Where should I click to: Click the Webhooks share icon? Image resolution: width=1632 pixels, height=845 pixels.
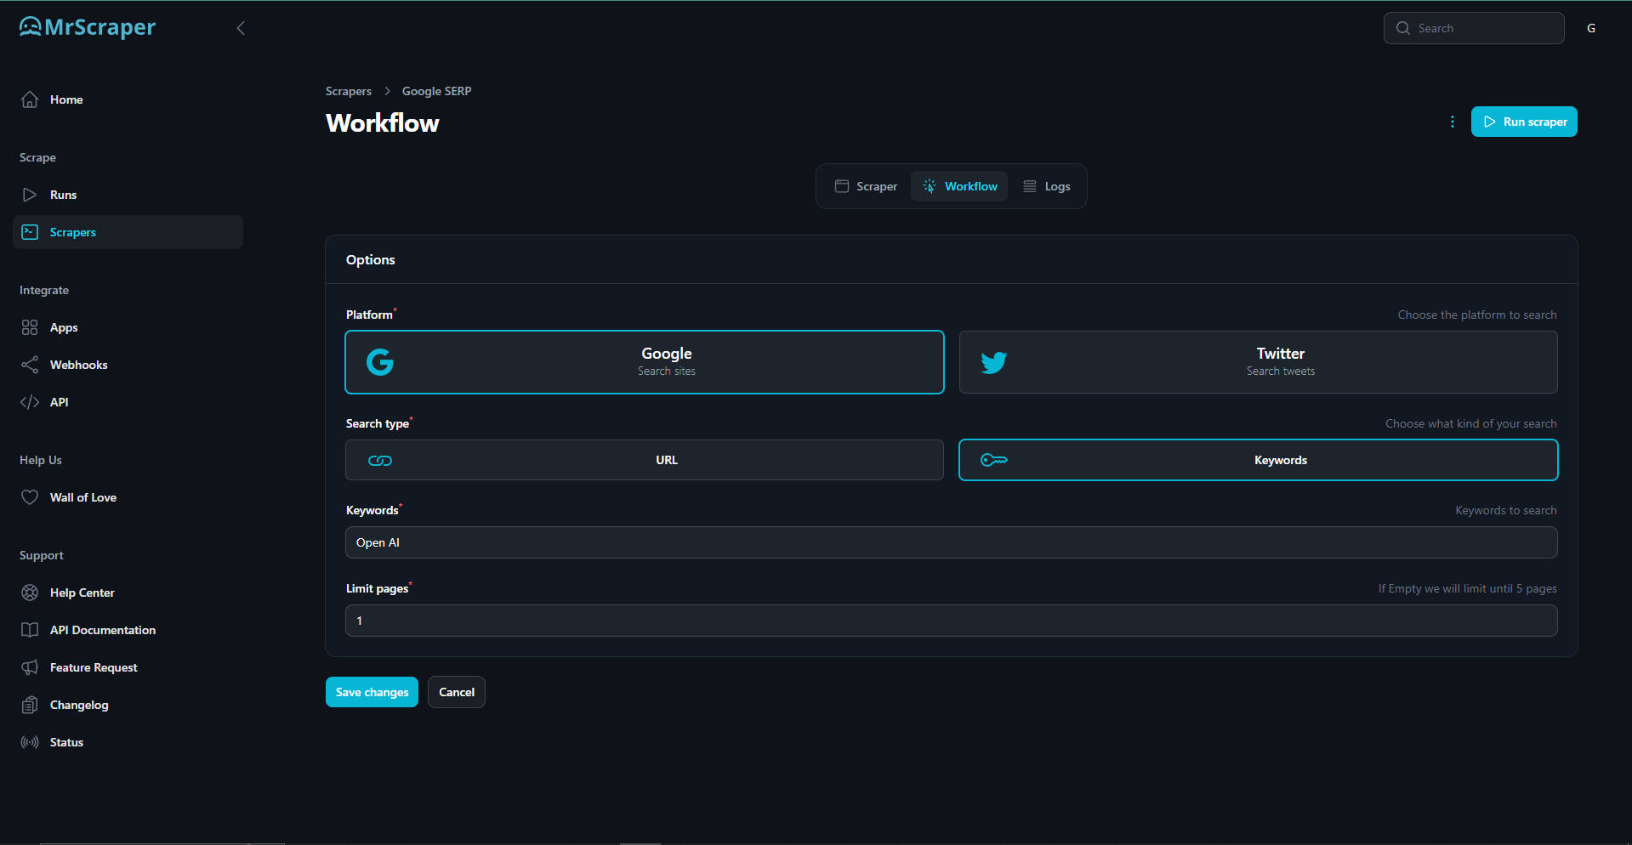click(30, 365)
